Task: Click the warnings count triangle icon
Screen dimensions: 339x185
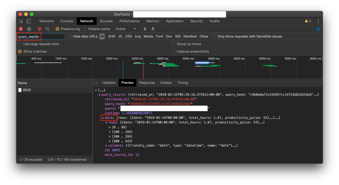Action: pyautogui.click(x=306, y=21)
